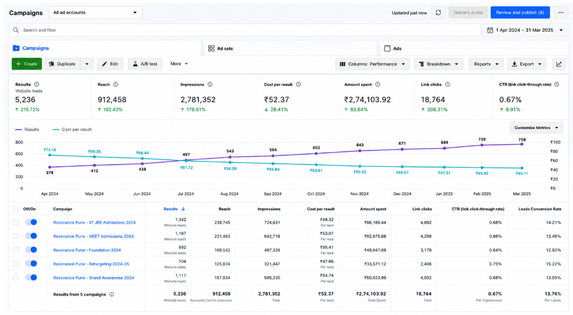Open the All ad accounts dropdown
This screenshot has height=315, width=573.
coord(95,13)
